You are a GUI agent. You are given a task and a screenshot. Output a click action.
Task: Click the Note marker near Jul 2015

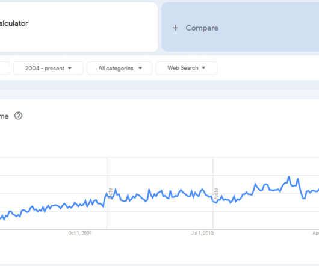216,193
